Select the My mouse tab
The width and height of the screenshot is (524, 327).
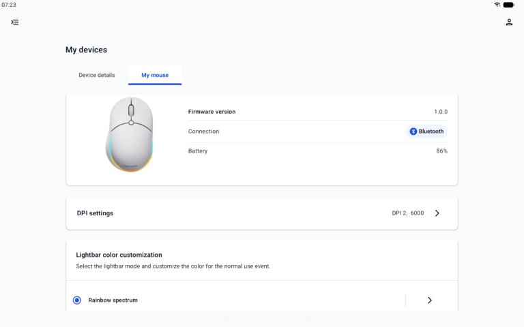[155, 75]
